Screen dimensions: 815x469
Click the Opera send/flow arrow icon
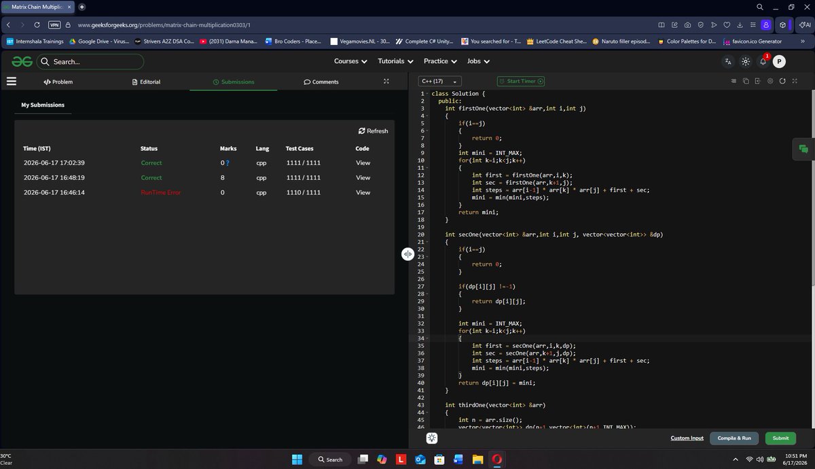click(x=713, y=24)
